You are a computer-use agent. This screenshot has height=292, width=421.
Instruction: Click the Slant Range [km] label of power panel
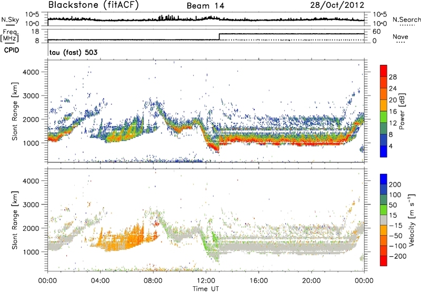[15, 112]
